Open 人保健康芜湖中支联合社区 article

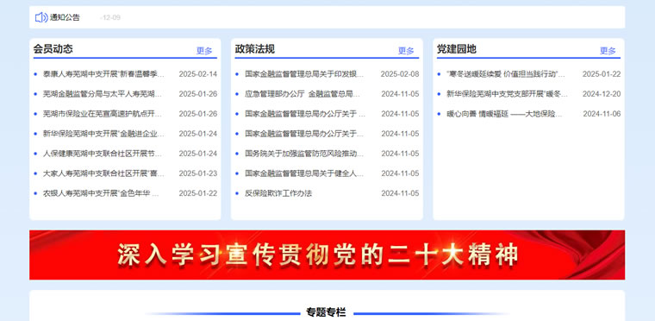pos(103,154)
